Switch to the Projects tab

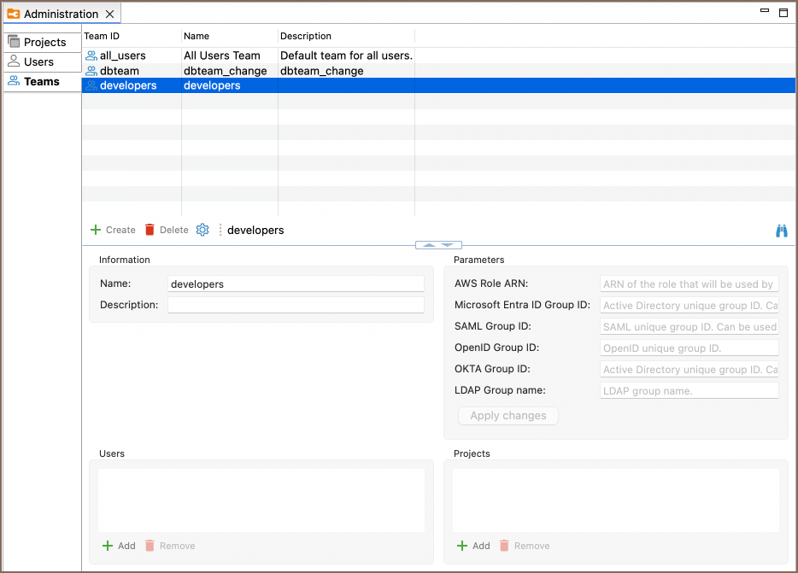pos(44,42)
